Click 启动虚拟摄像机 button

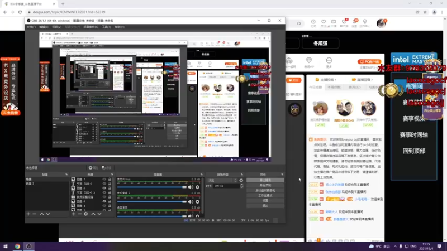point(265,190)
